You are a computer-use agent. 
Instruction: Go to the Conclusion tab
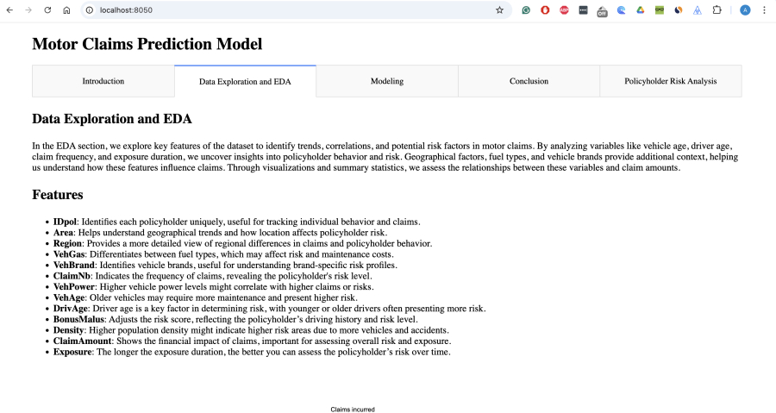(x=529, y=81)
